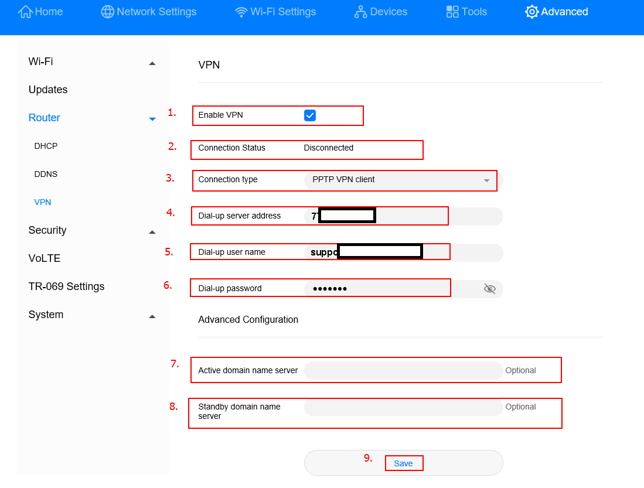
Task: Click the Save button
Action: 404,462
